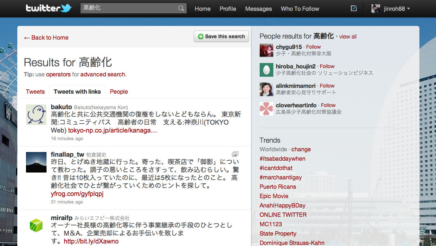
Task: Switch to the People tab
Action: [x=119, y=91]
